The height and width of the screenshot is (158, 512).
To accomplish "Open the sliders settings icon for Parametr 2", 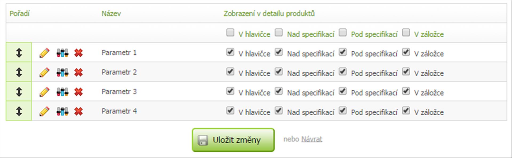I will tap(62, 72).
